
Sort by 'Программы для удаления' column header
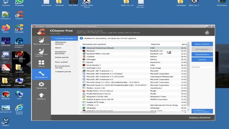tap(114, 44)
